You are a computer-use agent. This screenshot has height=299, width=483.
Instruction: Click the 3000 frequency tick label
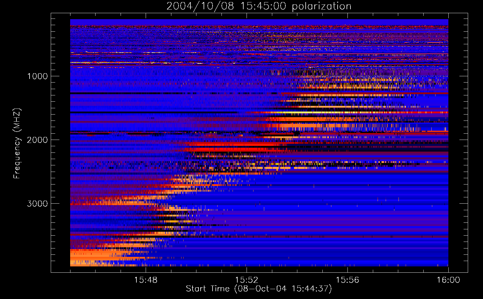[37, 204]
